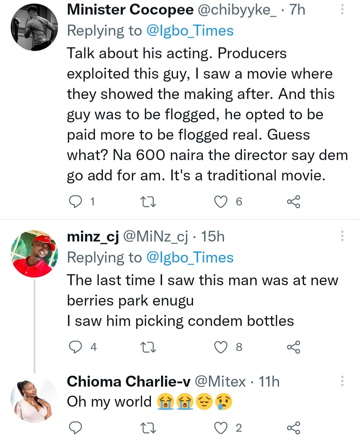
Task: Like minz_cj's tweet about berries park
Action: coord(221,347)
